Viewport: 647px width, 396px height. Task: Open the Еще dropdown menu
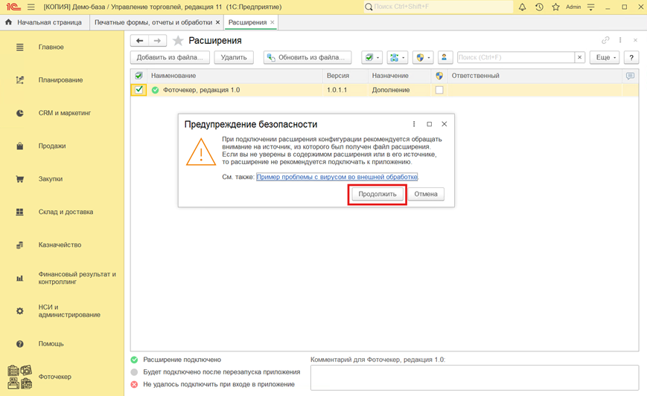pyautogui.click(x=604, y=57)
